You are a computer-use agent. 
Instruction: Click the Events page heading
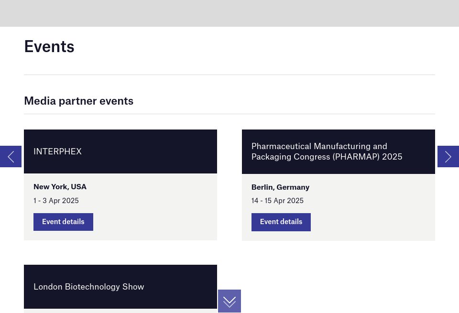[49, 46]
